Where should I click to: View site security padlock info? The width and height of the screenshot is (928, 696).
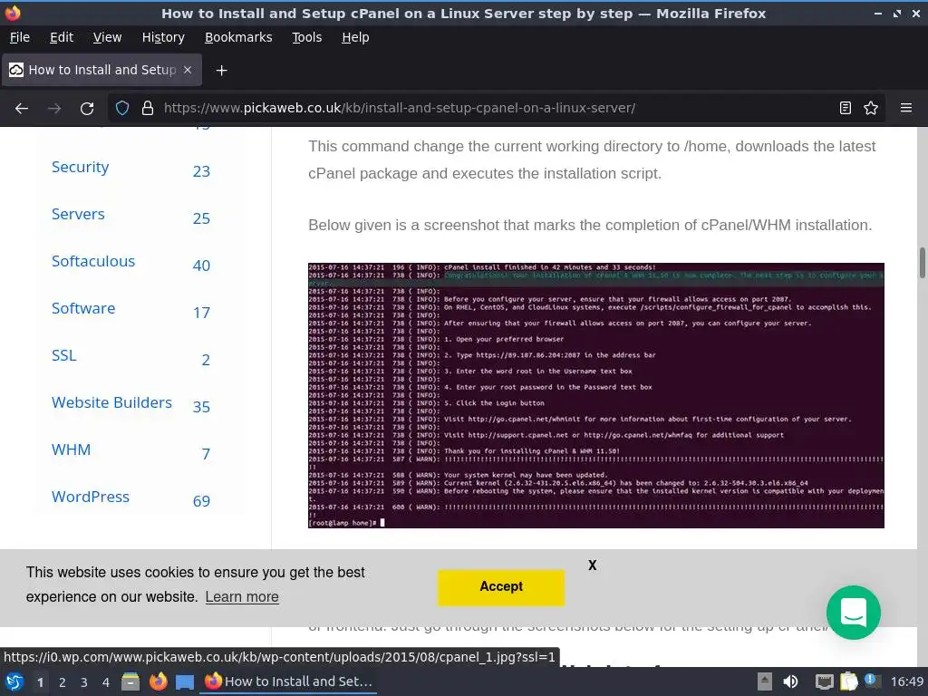pos(148,109)
